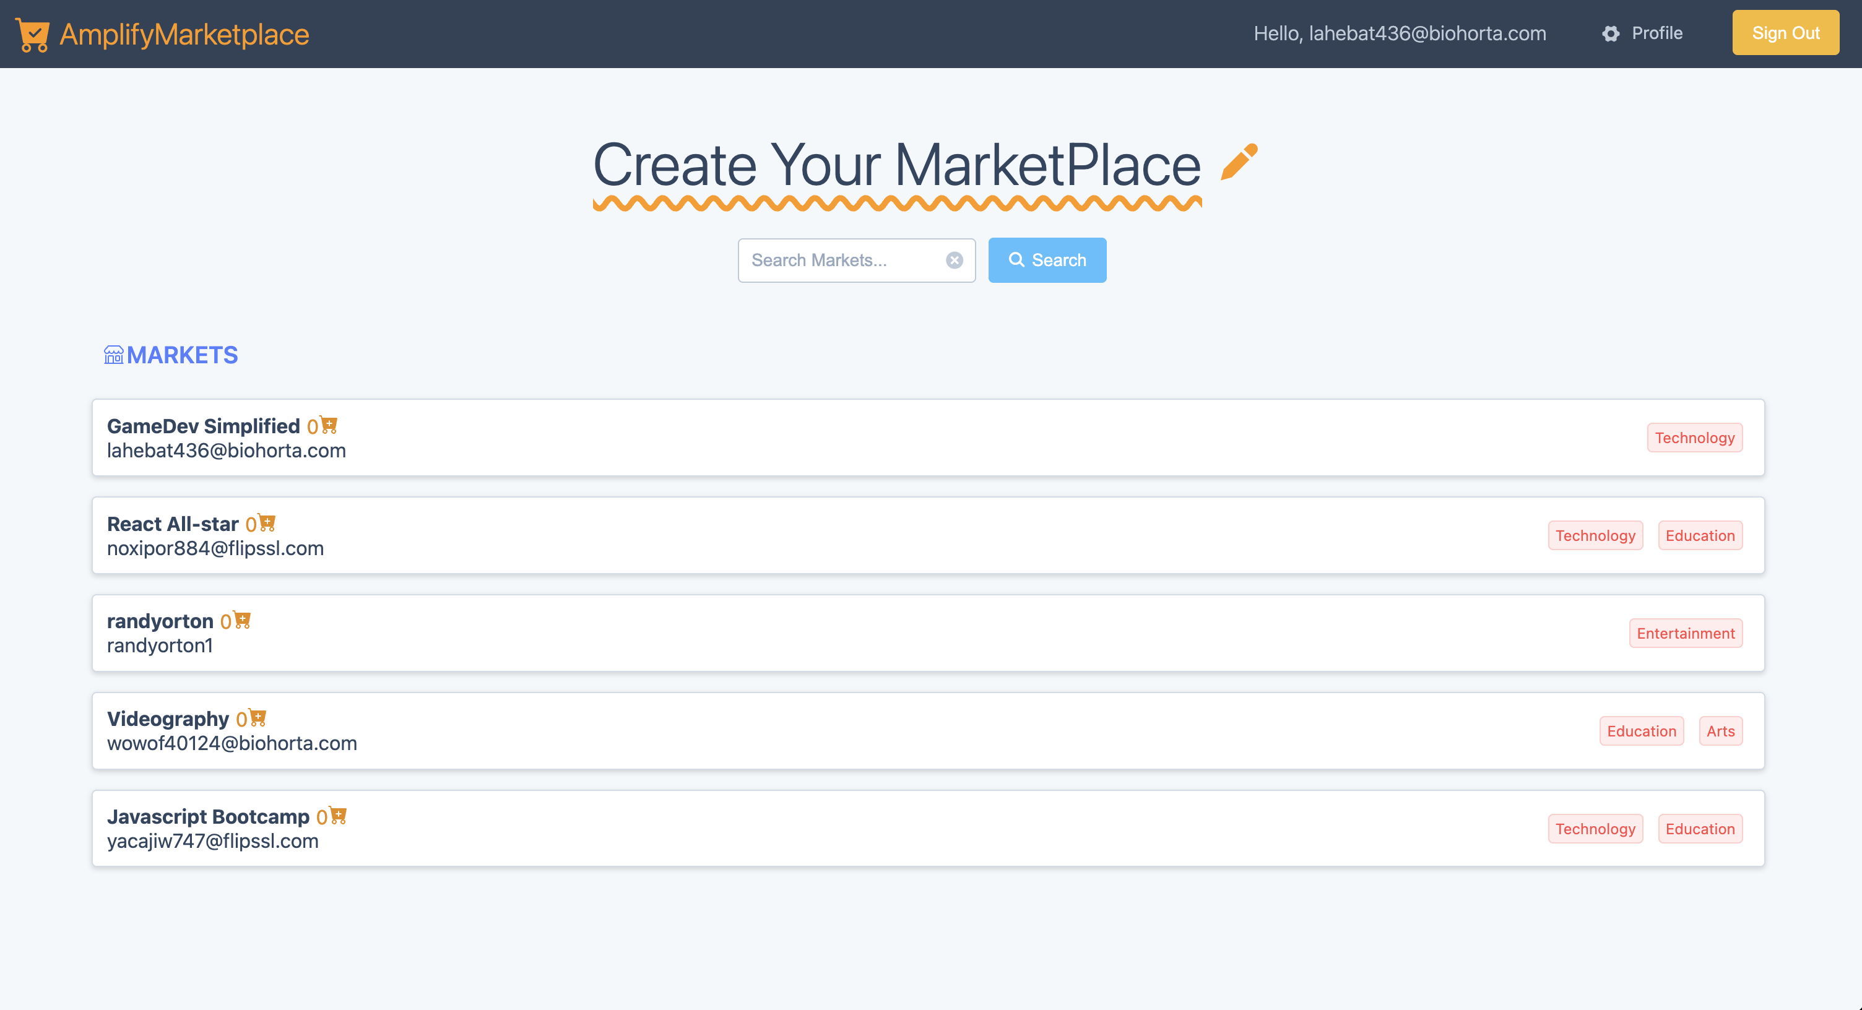Click the Arts tag on Videography
Image resolution: width=1862 pixels, height=1010 pixels.
coord(1720,731)
